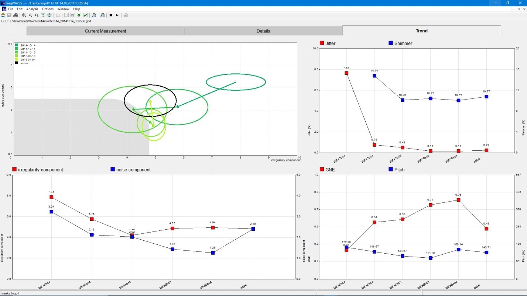Click the Pitch data point 114.70
Image resolution: width=527 pixels, height=296 pixels.
coord(431,258)
